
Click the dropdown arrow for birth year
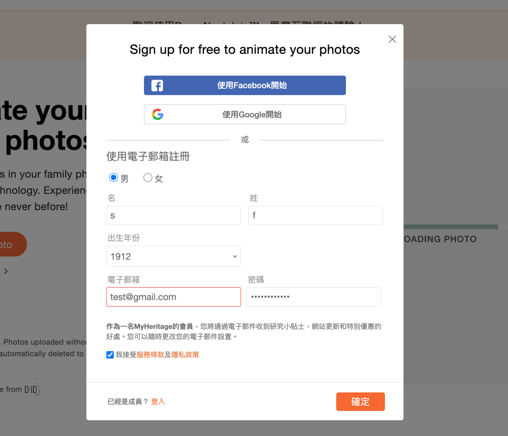[x=235, y=257]
